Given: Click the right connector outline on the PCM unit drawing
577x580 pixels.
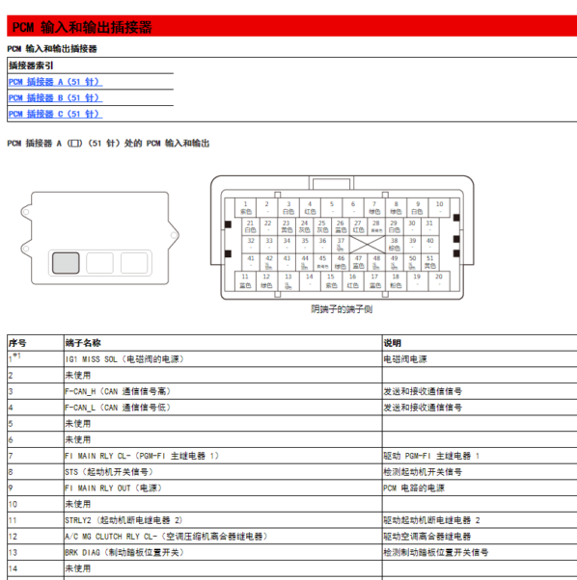Looking at the screenshot, I should tap(134, 263).
